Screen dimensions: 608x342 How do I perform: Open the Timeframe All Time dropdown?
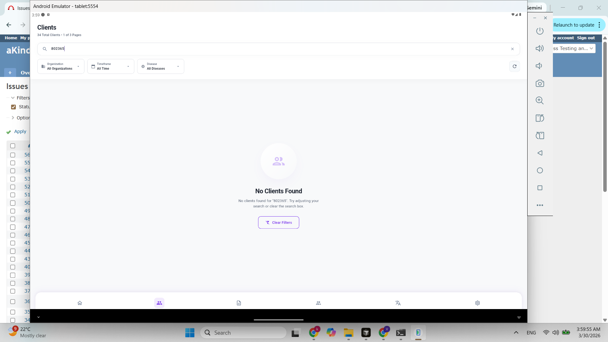(111, 66)
